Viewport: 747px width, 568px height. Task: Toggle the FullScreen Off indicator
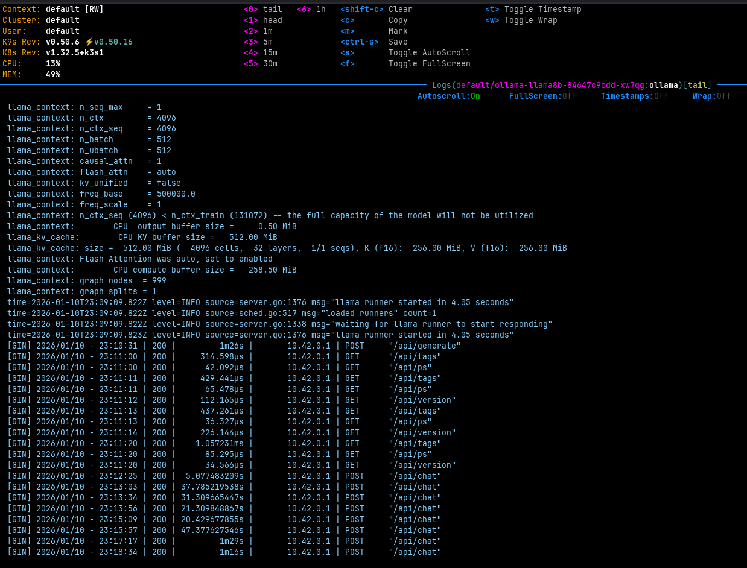pos(542,96)
